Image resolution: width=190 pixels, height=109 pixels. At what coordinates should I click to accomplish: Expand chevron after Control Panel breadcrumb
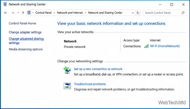pos(54,13)
